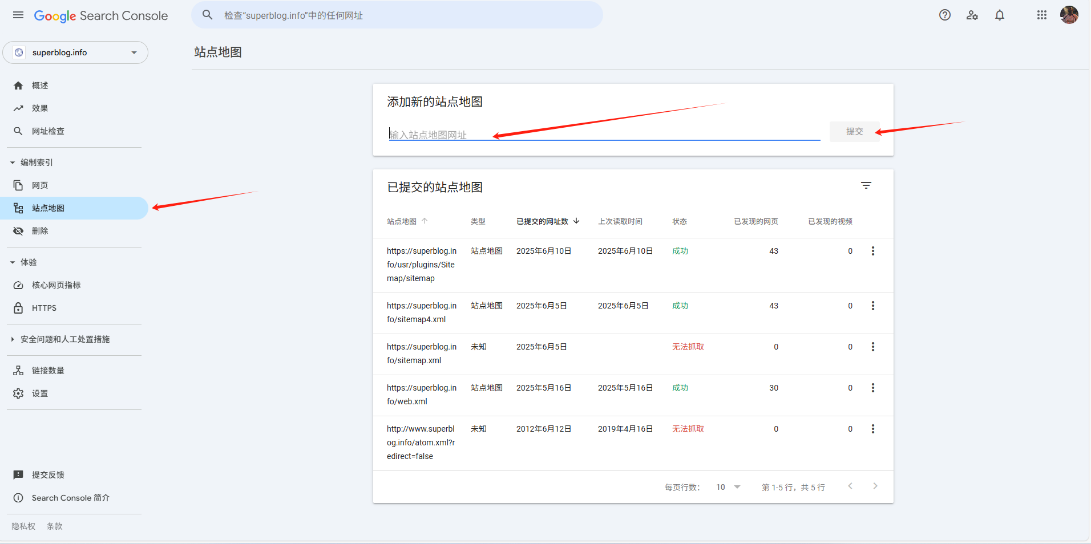Sort by 已发现的视频 column
1091x544 pixels.
coord(830,221)
